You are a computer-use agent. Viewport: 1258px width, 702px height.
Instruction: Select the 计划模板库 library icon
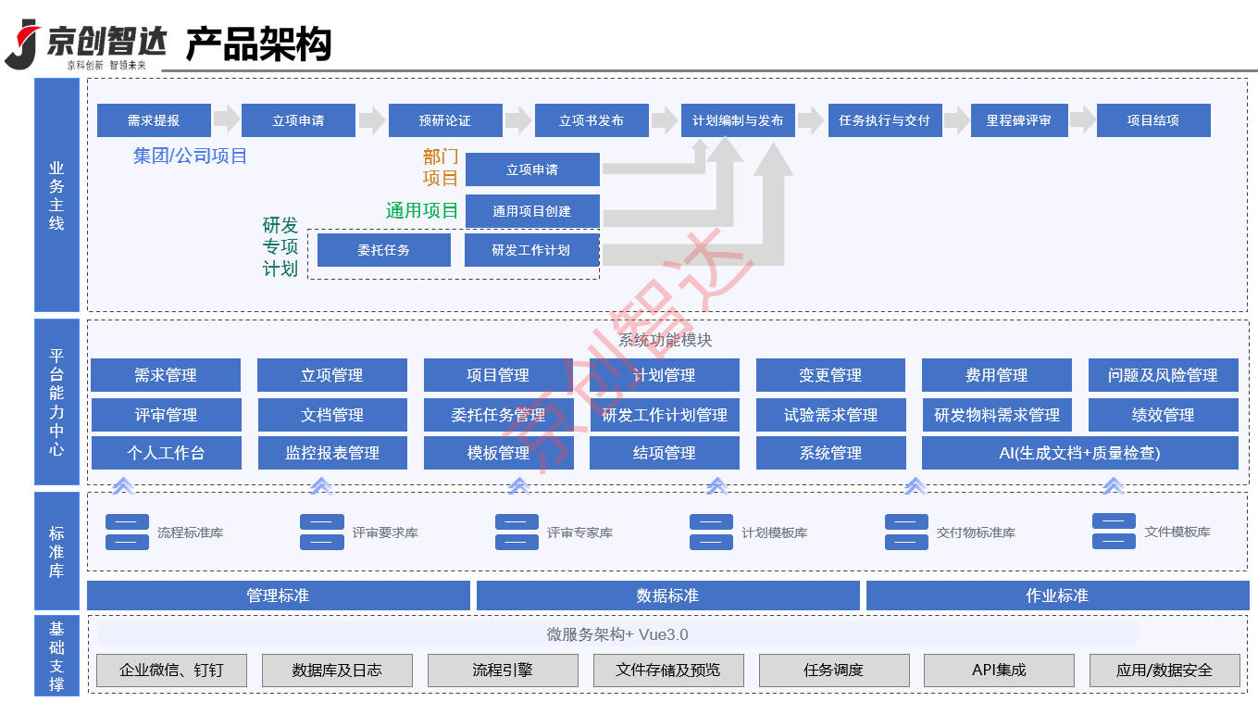click(x=711, y=529)
